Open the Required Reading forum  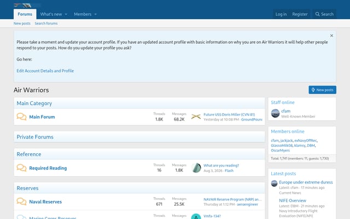click(48, 168)
